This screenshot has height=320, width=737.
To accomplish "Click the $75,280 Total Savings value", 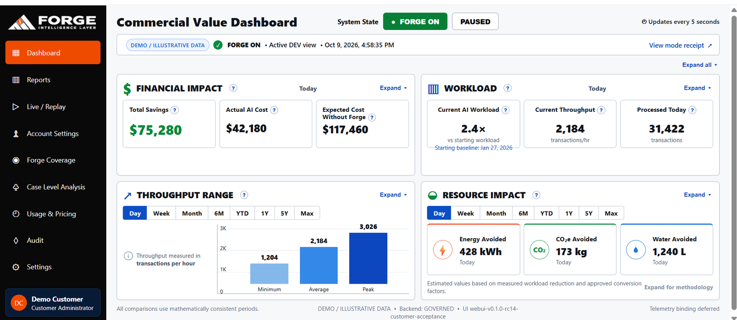I will click(156, 130).
